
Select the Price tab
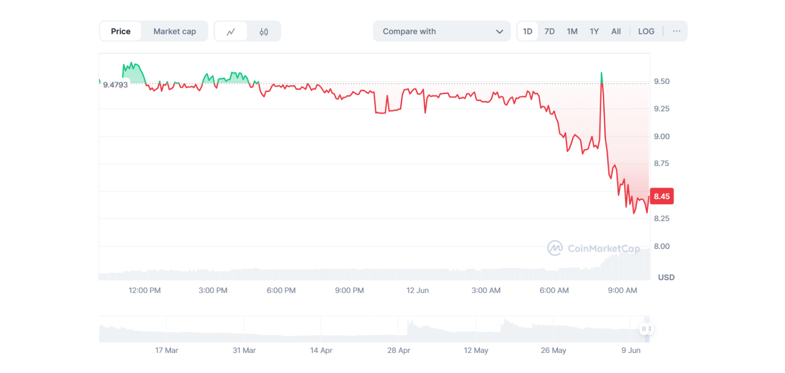(121, 31)
